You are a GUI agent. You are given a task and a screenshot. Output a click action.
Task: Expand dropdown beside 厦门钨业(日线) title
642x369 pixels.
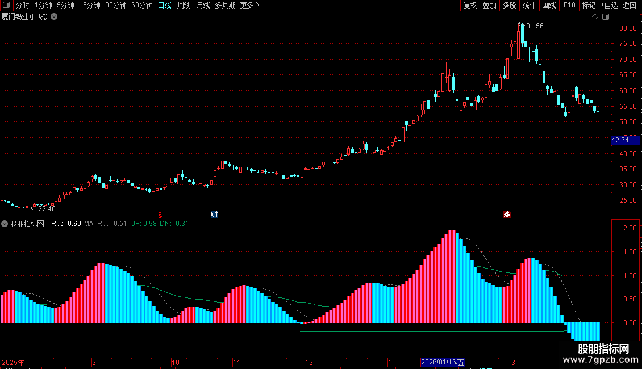pos(54,17)
